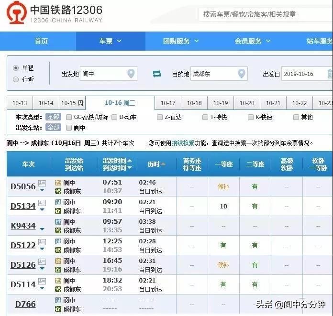Select the 单程 one-way radio button
The height and width of the screenshot is (316, 333).
pyautogui.click(x=16, y=68)
